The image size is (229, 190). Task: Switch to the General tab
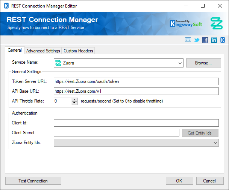15,50
